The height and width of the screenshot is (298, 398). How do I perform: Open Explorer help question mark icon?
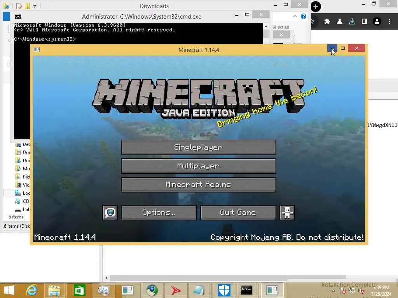coord(303,16)
